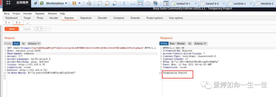Close Repeater request tab 2

20,23
